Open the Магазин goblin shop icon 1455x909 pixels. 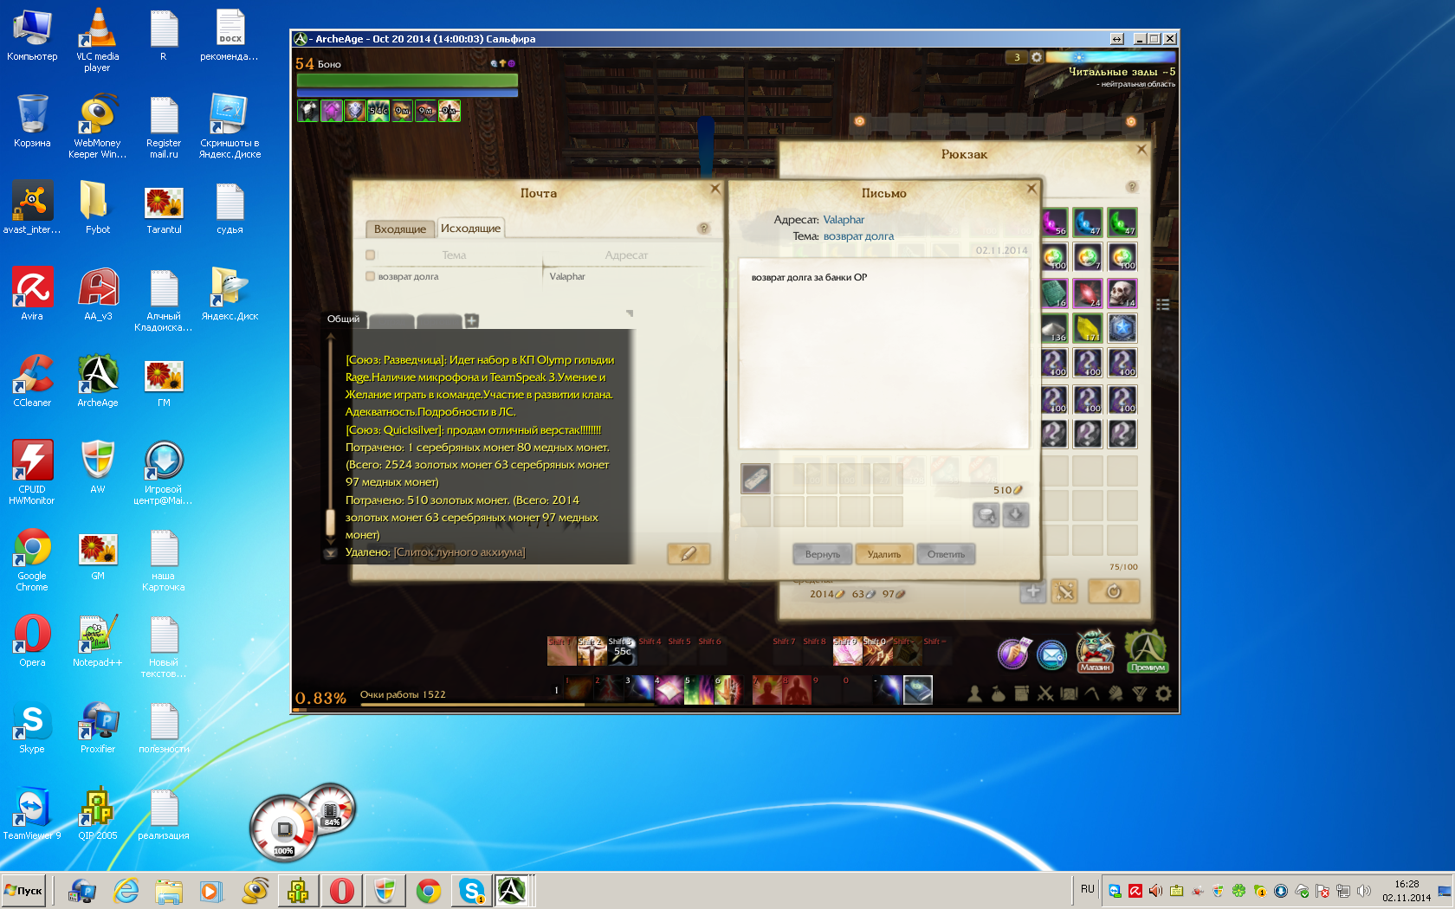pos(1095,651)
